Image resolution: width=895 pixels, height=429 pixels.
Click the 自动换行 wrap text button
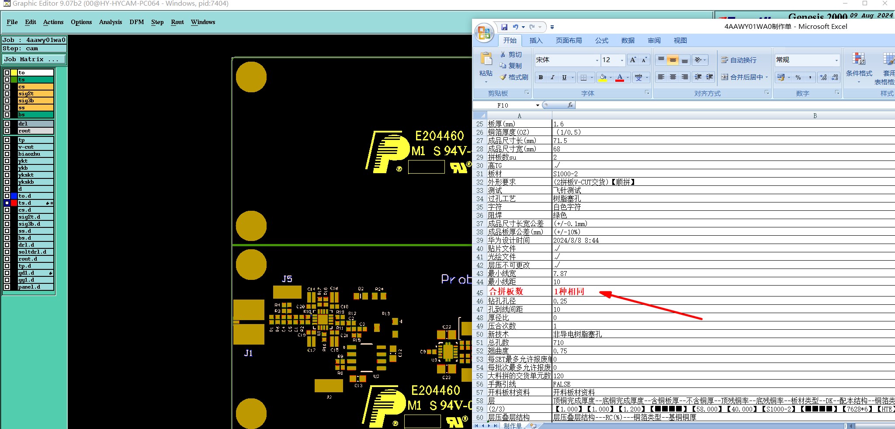coord(739,60)
